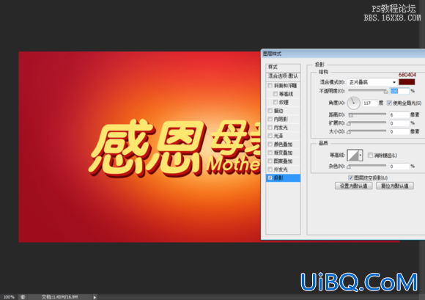425x300 pixels.
Task: Select 混合选项:默认 (Blending Options)
Action: pyautogui.click(x=283, y=76)
